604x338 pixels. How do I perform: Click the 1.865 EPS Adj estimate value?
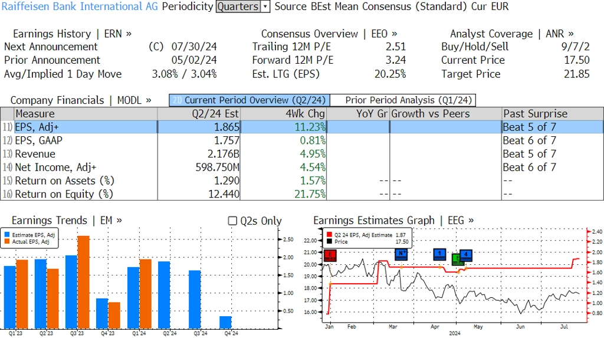click(x=227, y=127)
